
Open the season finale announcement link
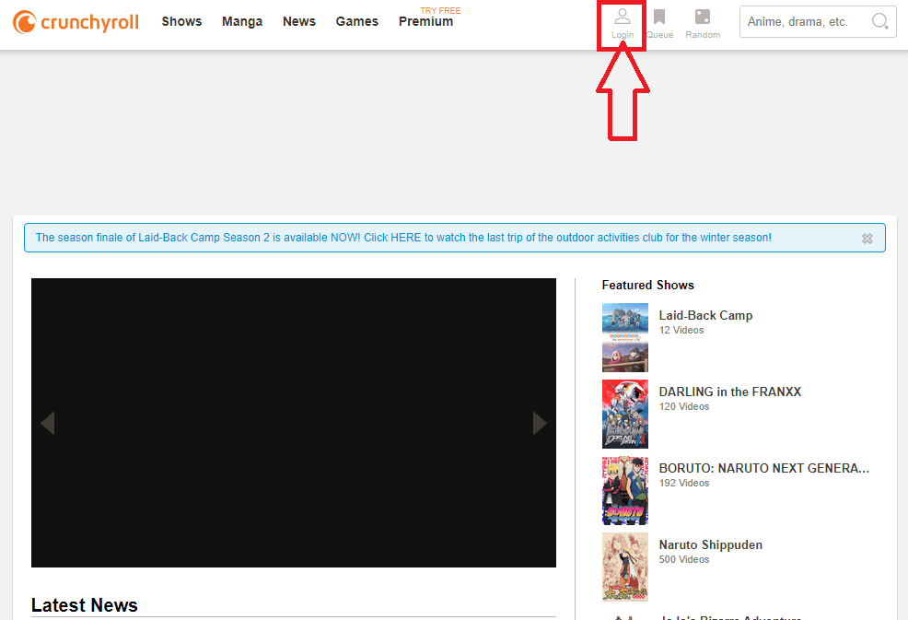click(x=403, y=238)
